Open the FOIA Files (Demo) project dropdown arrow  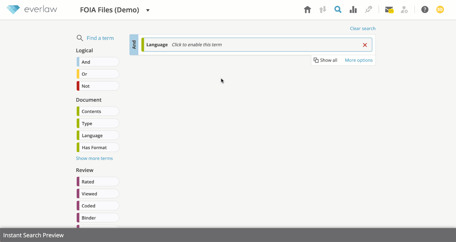pyautogui.click(x=148, y=10)
